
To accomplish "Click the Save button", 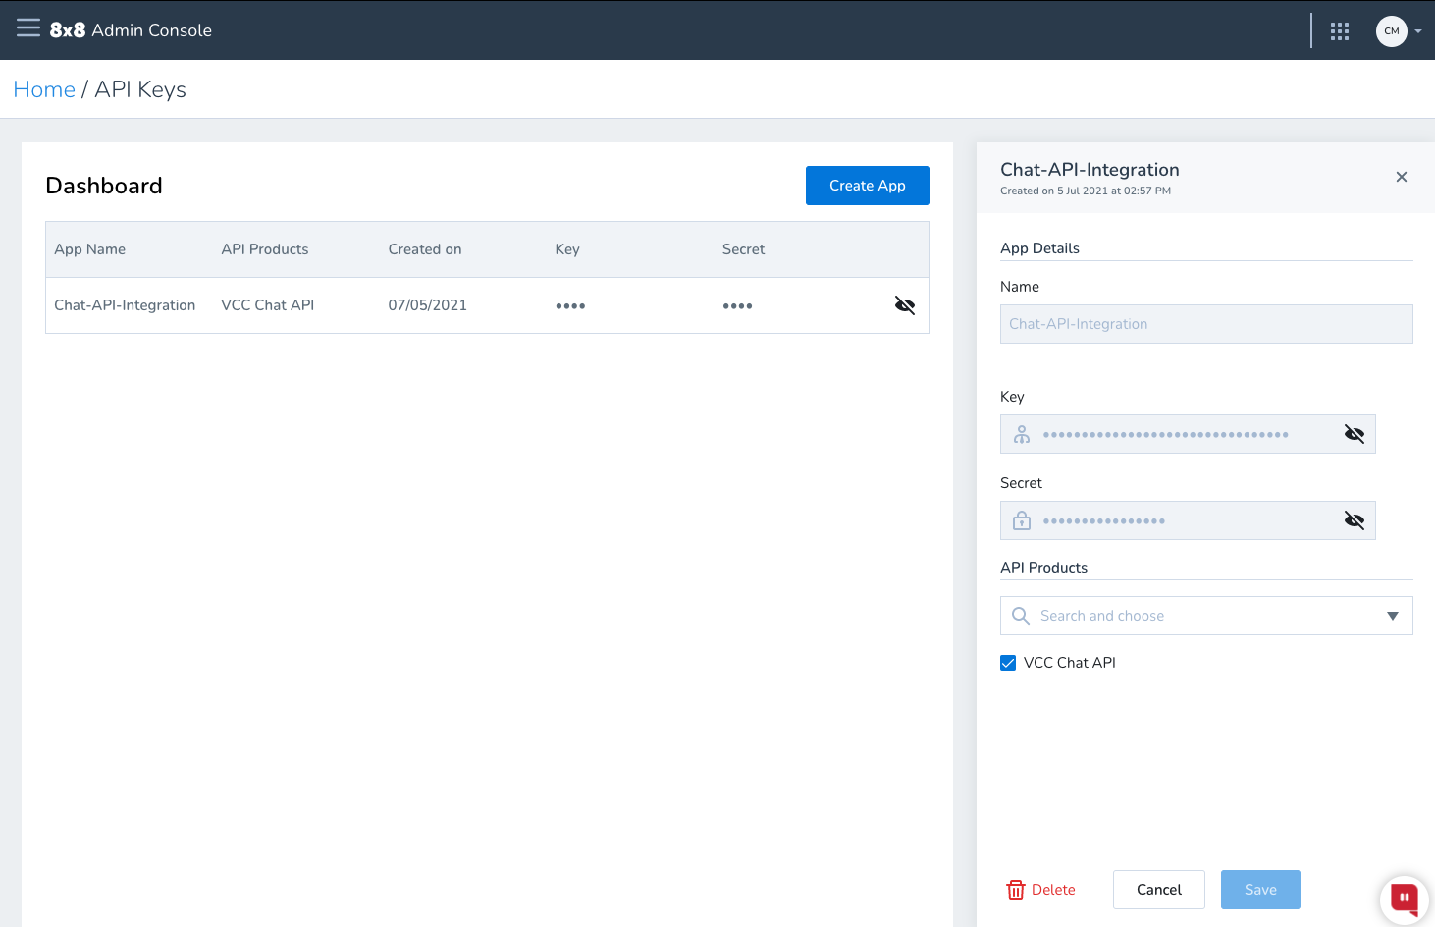I will click(1260, 890).
